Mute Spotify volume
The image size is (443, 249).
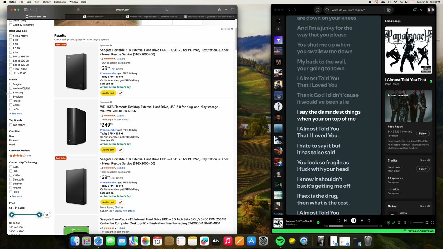(410, 223)
